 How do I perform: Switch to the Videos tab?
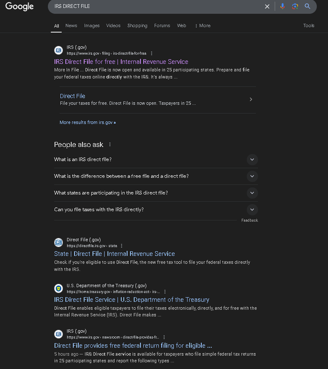click(x=113, y=26)
